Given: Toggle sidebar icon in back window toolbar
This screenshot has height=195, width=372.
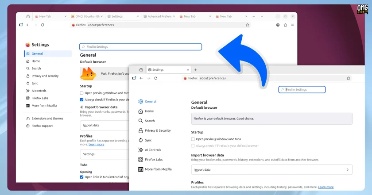Looking at the screenshot, I should click(21, 25).
